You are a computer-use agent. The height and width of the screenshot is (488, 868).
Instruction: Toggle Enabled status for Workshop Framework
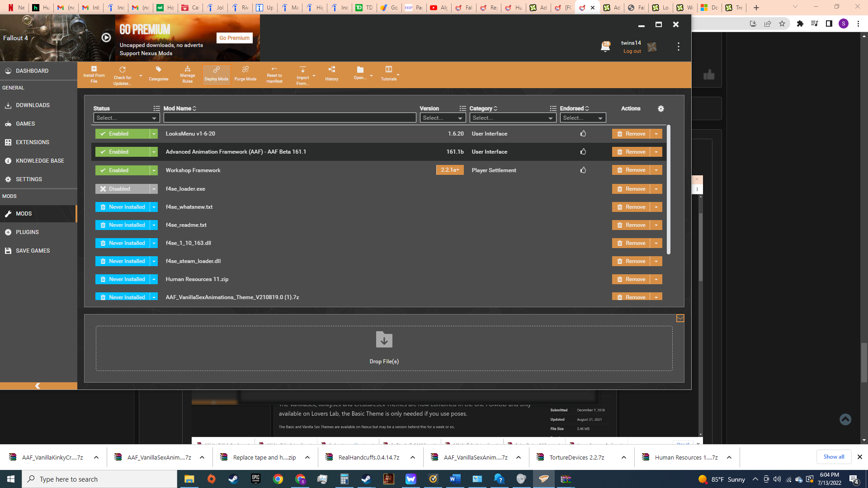tap(122, 170)
